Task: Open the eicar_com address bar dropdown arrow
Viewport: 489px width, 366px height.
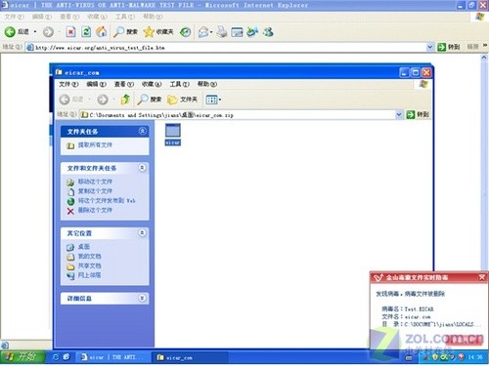Action: point(399,114)
